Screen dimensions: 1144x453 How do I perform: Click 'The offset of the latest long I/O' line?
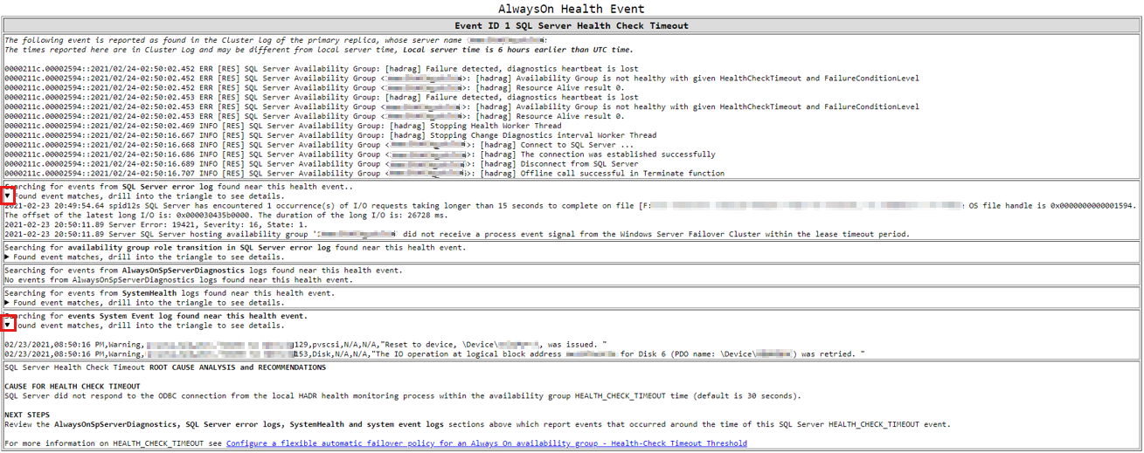225,215
